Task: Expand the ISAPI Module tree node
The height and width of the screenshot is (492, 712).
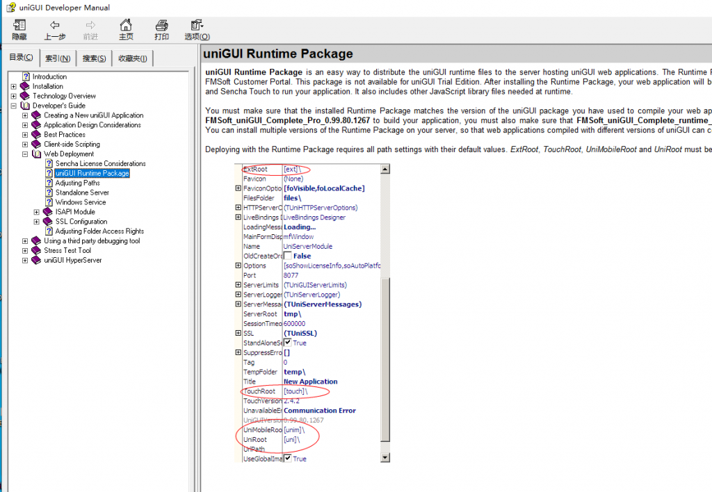Action: tap(37, 212)
